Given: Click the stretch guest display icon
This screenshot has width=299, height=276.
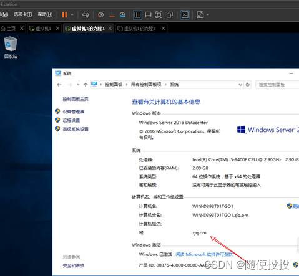Looking at the screenshot, I should coord(200,15).
